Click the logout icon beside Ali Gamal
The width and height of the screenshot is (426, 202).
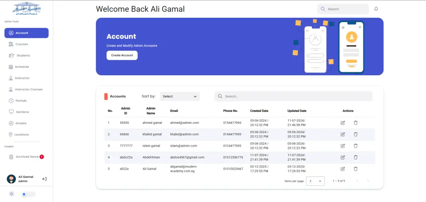tap(45, 179)
